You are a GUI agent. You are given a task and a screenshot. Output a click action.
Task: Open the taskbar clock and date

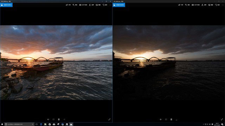pos(217,124)
